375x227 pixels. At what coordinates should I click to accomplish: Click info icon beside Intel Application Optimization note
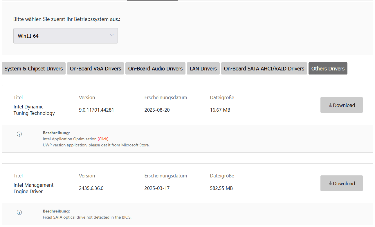click(x=19, y=134)
